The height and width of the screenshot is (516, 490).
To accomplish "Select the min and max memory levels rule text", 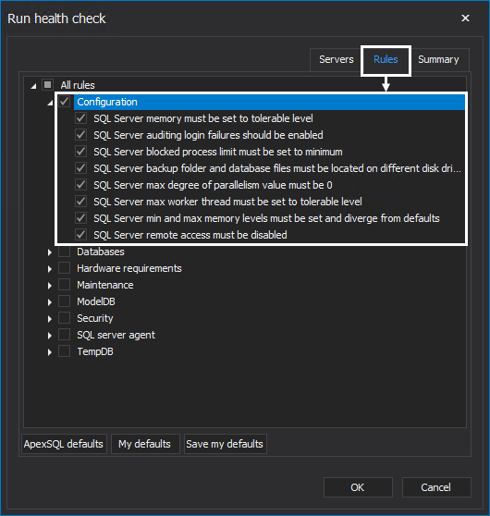I will 266,218.
